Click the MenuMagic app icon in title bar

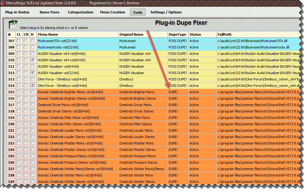pyautogui.click(x=2, y=3)
